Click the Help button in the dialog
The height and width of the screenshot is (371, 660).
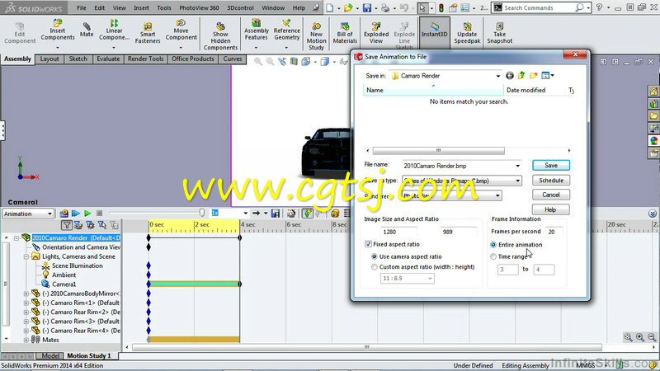(550, 209)
